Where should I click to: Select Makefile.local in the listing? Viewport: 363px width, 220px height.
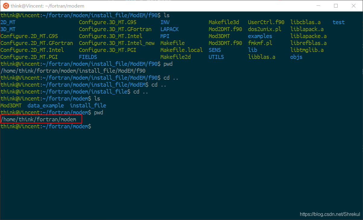click(x=182, y=50)
